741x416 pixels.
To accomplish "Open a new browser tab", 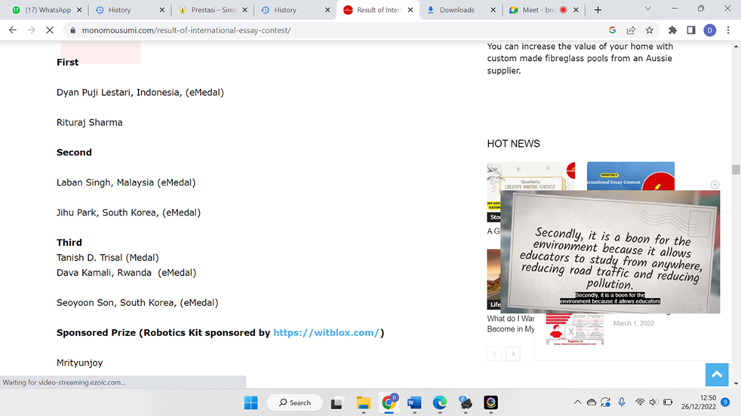I will (598, 10).
